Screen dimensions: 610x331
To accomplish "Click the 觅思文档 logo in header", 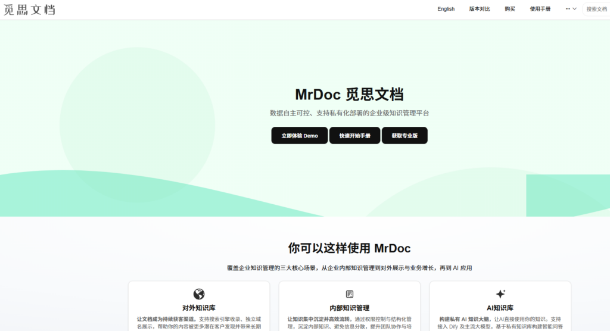I will [x=29, y=10].
